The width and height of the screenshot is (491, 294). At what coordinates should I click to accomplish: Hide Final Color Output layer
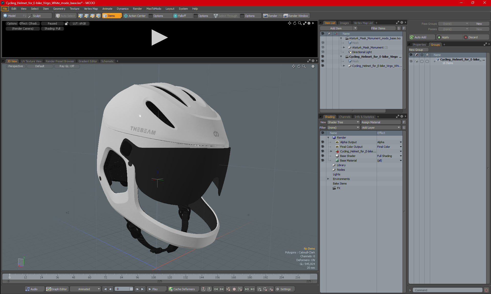(323, 147)
